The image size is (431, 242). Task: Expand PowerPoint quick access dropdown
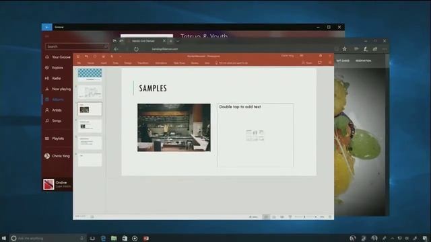point(121,56)
